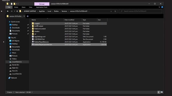Open Local Disk (C:) drive
Screen dimensions: 172x96
pos(17,62)
